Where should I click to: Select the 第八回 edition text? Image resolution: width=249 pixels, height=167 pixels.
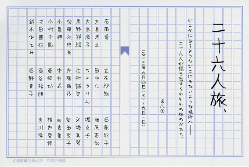point(162,106)
